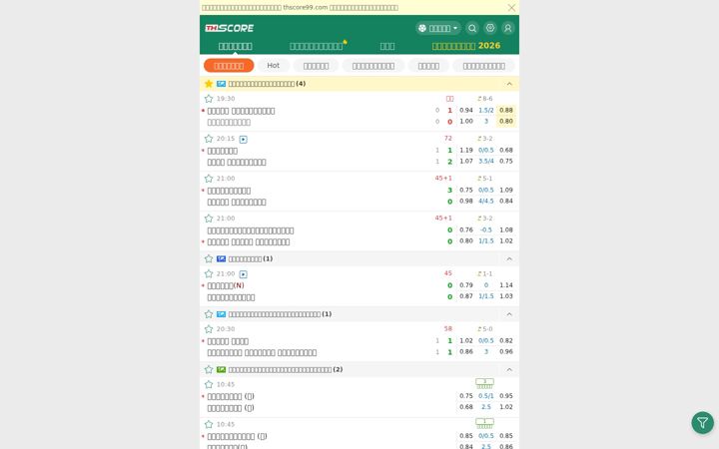Screen dimensions: 719x449
Task: Click the THSCORE logo
Action: pyautogui.click(x=230, y=28)
